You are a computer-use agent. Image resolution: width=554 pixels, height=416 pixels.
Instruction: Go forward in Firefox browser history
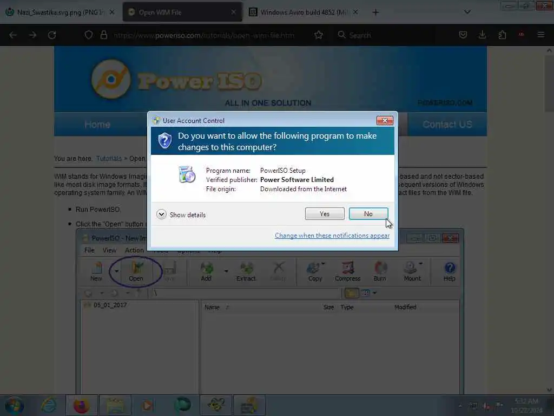coord(32,35)
